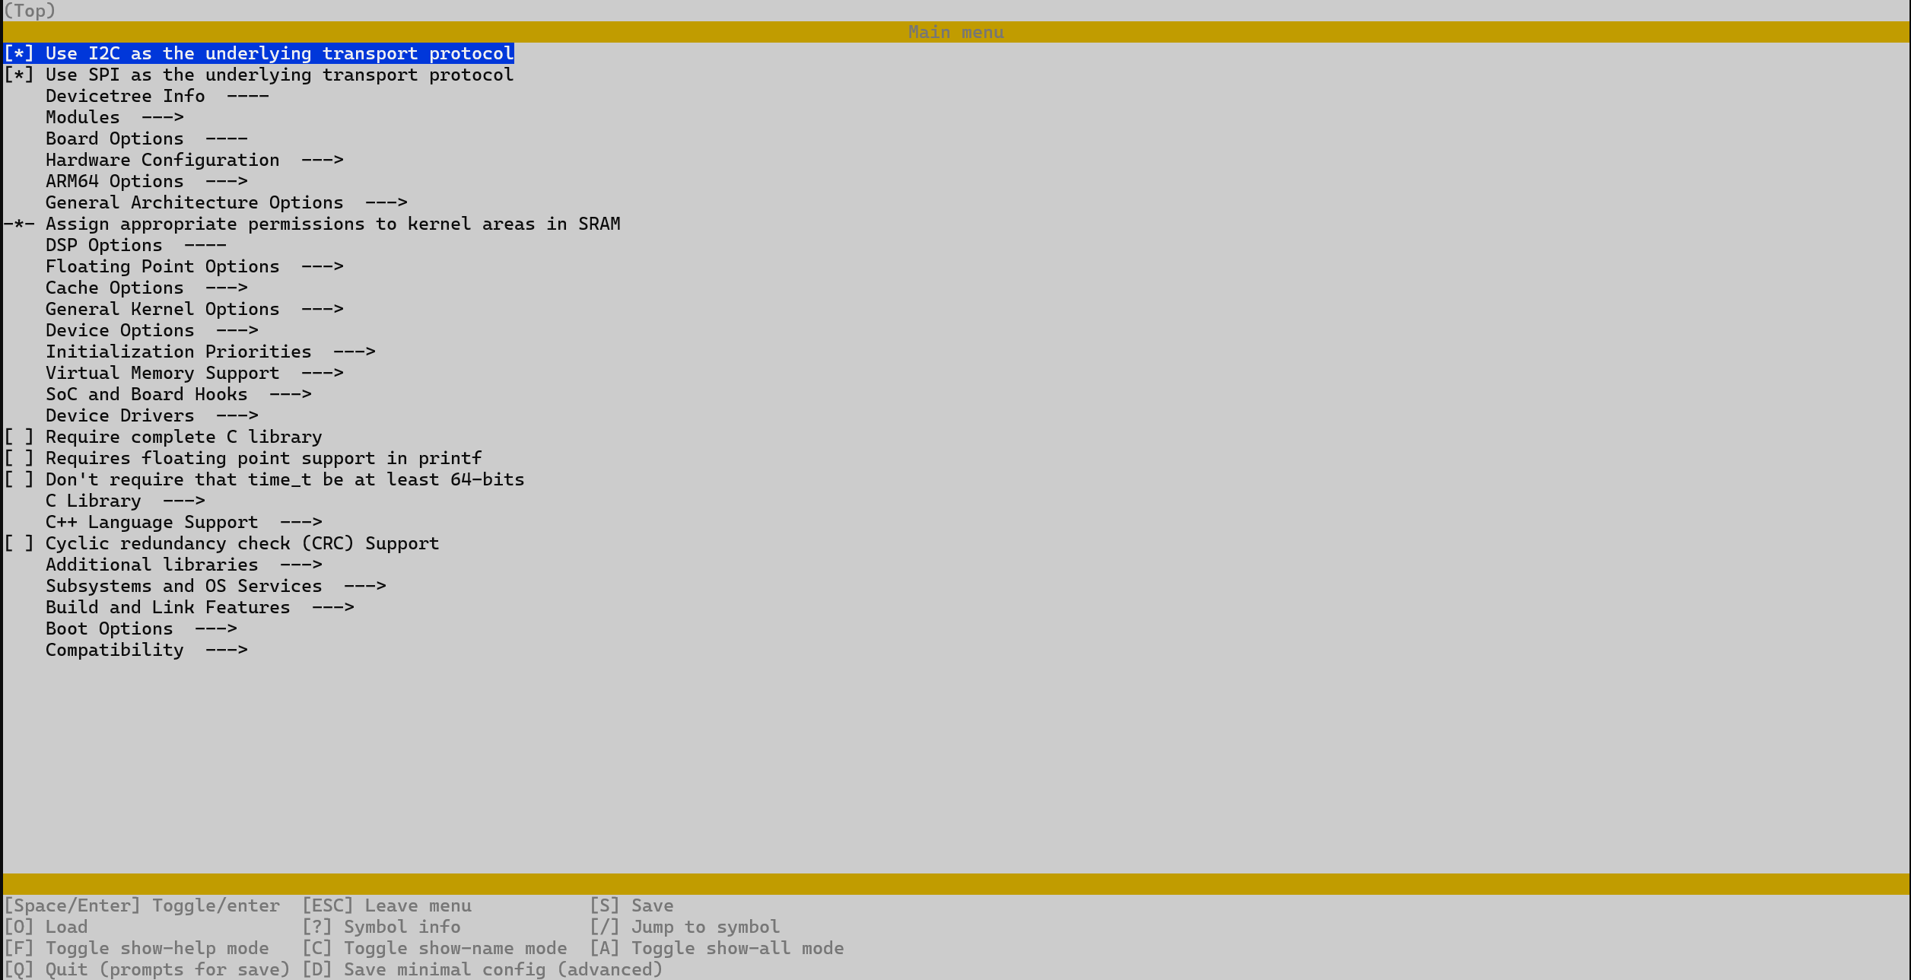
Task: Click the [Q] Quit shortcut hint
Action: pos(147,969)
